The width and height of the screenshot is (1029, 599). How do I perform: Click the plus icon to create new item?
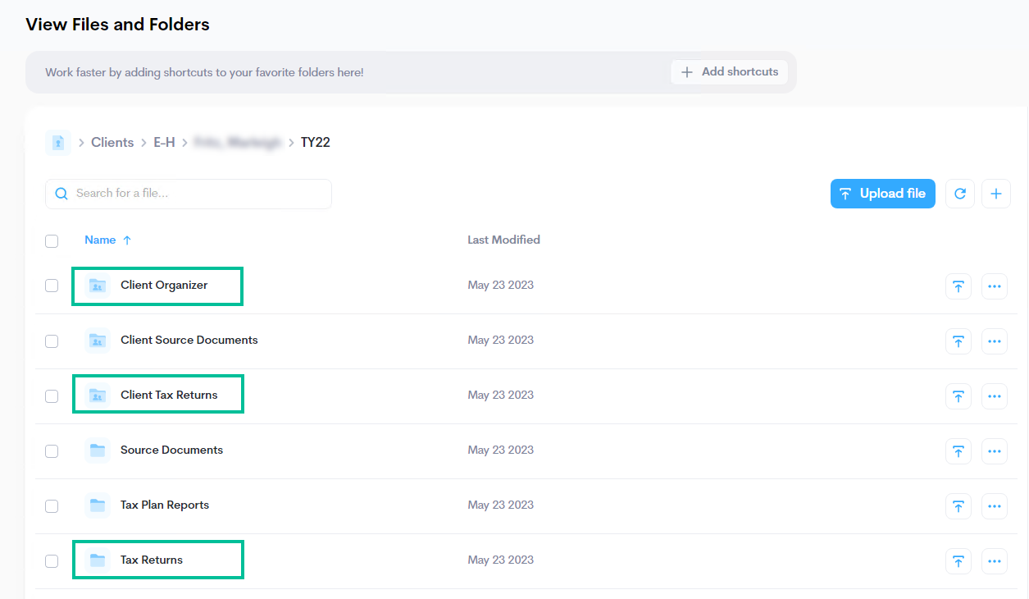click(x=995, y=194)
